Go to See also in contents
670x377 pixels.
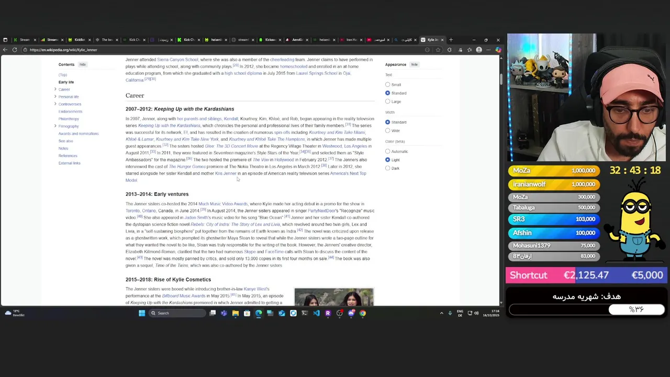(65, 141)
